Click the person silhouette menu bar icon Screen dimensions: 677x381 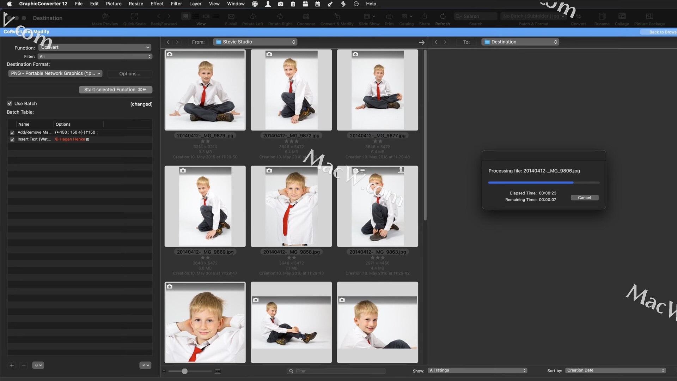pos(268,4)
